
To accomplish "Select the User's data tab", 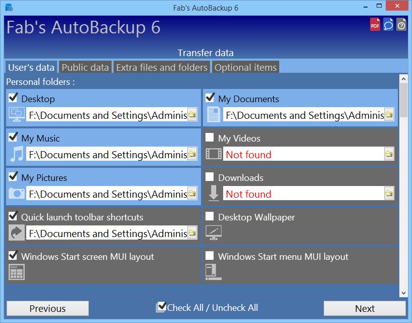I will click(x=31, y=67).
